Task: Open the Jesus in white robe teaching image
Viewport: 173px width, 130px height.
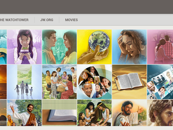Action: coord(24,113)
